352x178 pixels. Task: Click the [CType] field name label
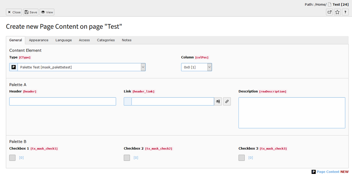pyautogui.click(x=25, y=57)
